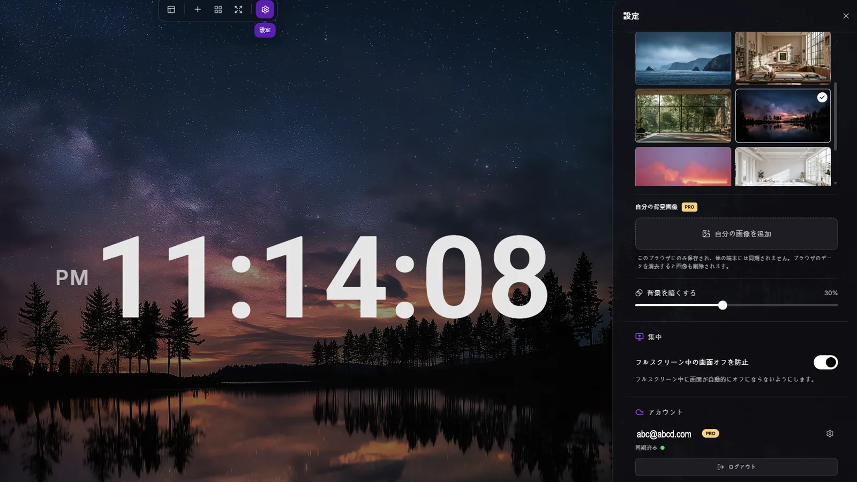857x482 pixels.
Task: Close the 設定 settings panel
Action: click(846, 16)
